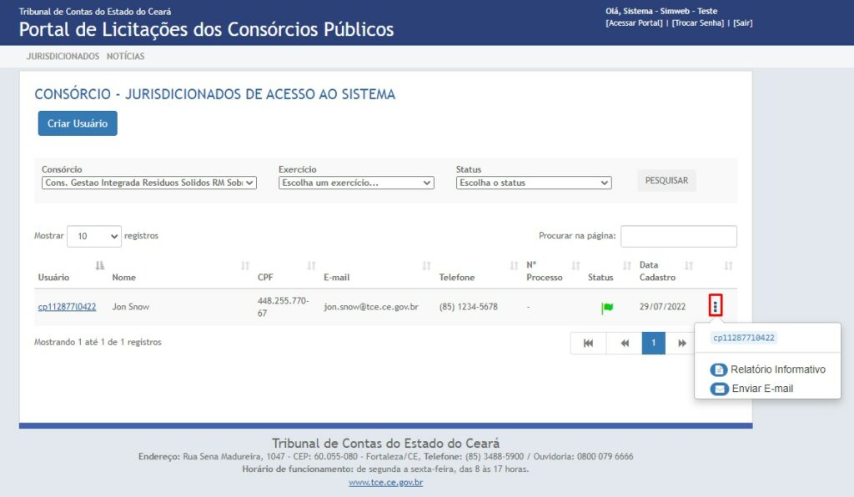854x497 pixels.
Task: Click the green flag status icon
Action: pyautogui.click(x=607, y=308)
